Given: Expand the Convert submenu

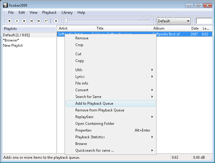Looking at the screenshot, I should [111, 90].
